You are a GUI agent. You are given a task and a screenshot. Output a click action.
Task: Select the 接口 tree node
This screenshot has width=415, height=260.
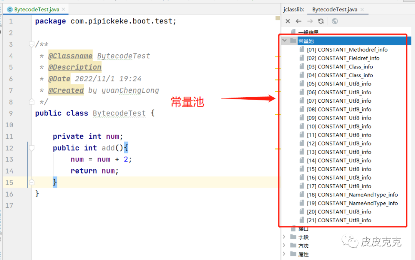(303, 229)
